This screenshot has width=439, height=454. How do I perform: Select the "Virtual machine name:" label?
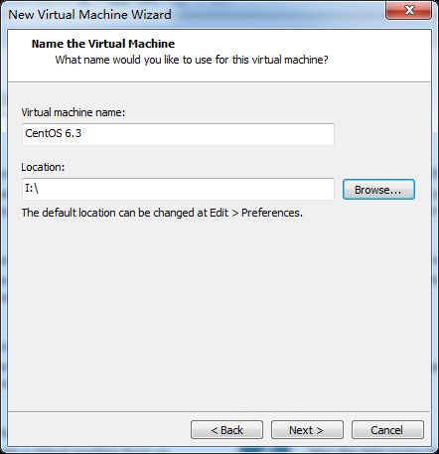click(73, 112)
